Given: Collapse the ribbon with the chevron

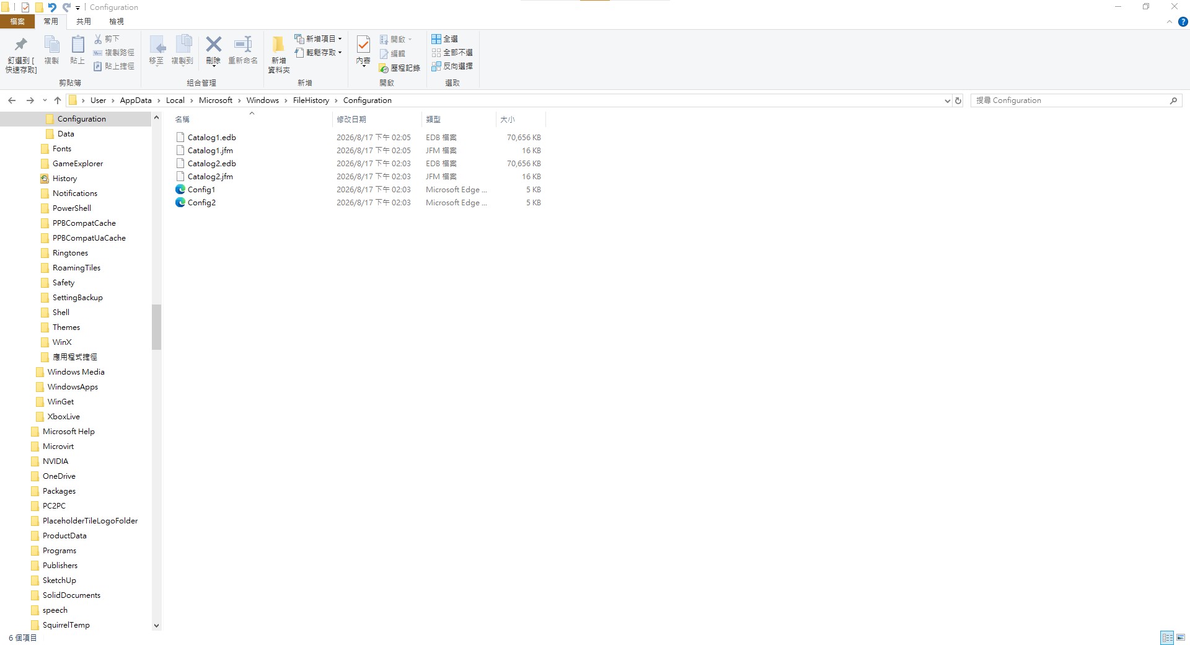Looking at the screenshot, I should [1170, 22].
